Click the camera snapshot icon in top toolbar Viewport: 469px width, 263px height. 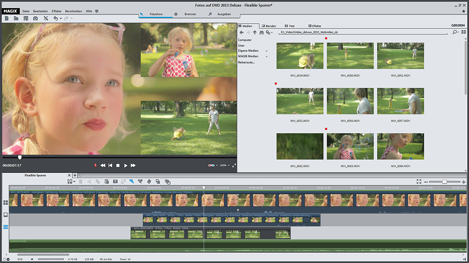tap(36, 18)
